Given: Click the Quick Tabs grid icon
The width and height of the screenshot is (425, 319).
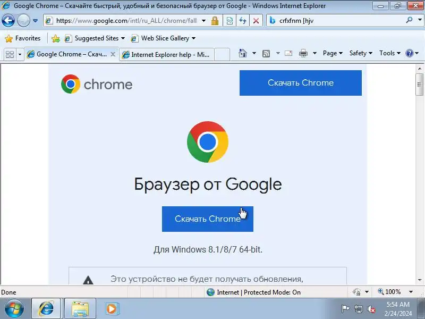Looking at the screenshot, I should click(x=10, y=54).
